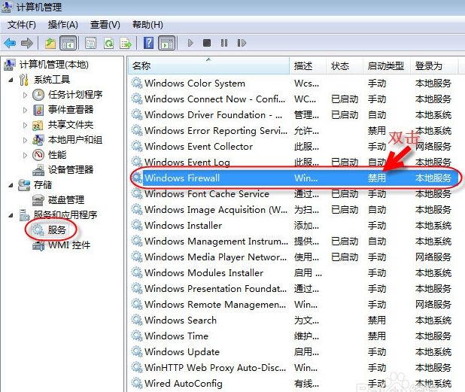Image resolution: width=465 pixels, height=392 pixels.
Task: Start the service with the play icon
Action: [190, 44]
